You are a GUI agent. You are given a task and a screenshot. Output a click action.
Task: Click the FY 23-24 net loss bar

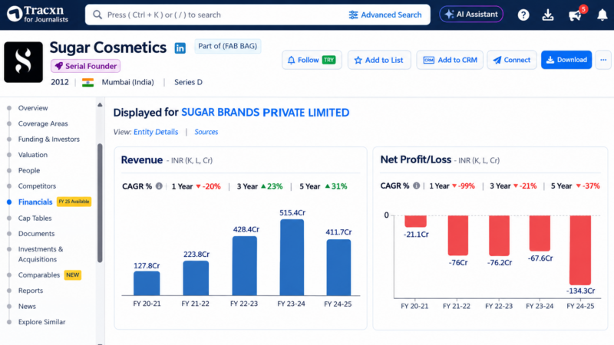[540, 233]
